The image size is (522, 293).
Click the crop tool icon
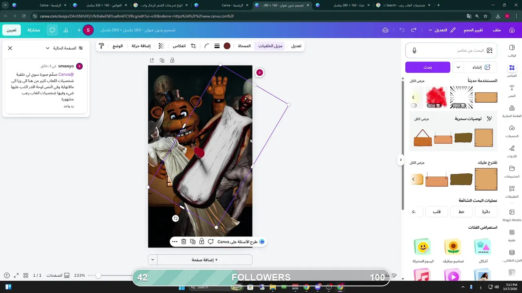point(193,46)
